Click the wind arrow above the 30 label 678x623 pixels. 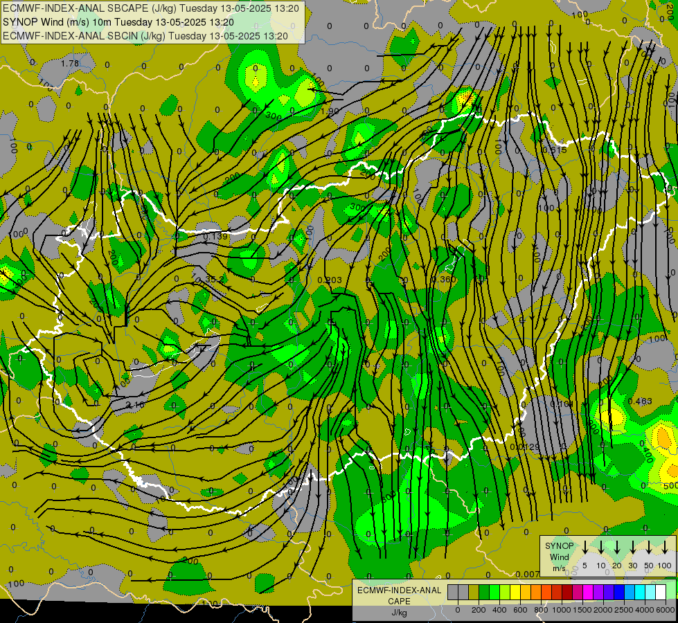[632, 547]
